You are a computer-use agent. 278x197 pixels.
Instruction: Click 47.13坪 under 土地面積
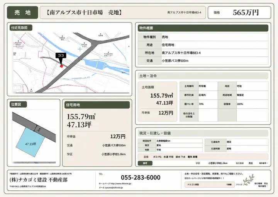tap(164, 103)
